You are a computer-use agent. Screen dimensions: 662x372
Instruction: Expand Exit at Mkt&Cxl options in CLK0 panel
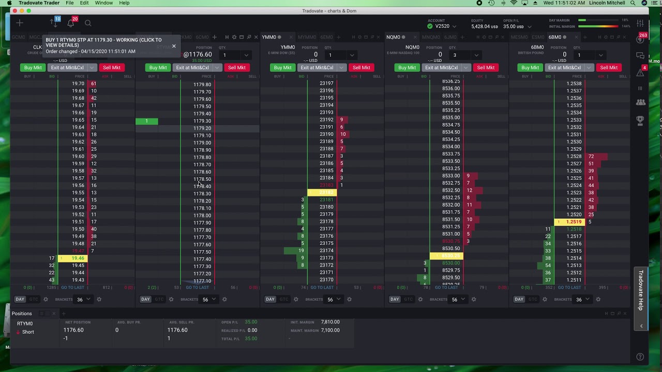[92, 68]
